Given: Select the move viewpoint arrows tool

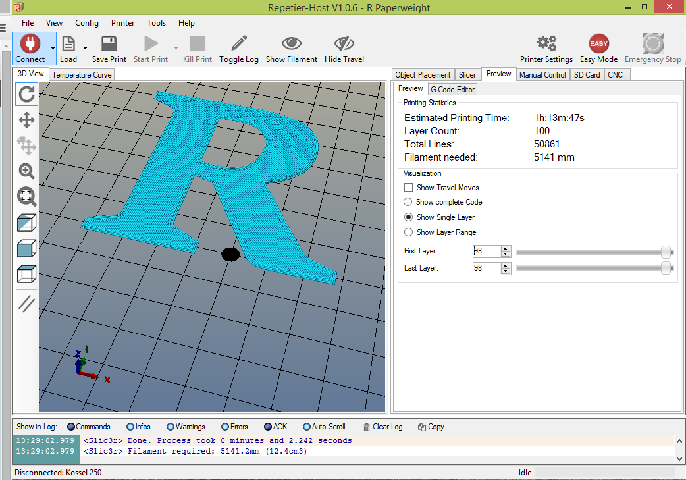Looking at the screenshot, I should (x=27, y=120).
